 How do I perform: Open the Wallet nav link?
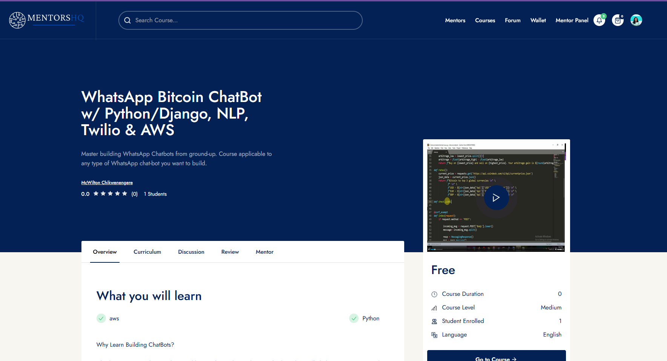tap(538, 20)
